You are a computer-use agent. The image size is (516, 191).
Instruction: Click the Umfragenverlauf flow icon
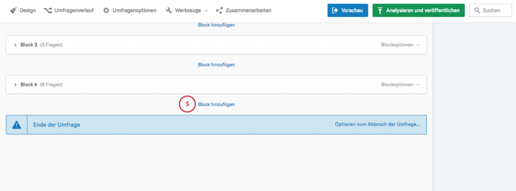pos(48,11)
